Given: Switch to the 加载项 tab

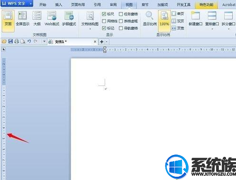Looking at the screenshot, I should tap(163, 5).
